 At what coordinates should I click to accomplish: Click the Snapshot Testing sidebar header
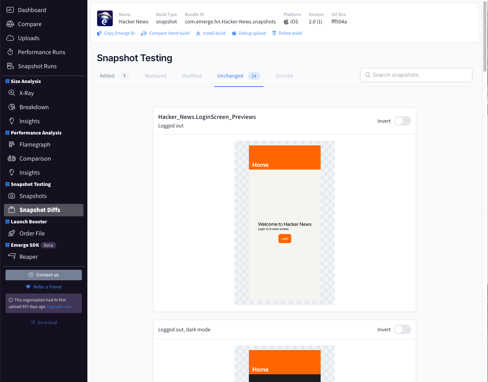31,184
